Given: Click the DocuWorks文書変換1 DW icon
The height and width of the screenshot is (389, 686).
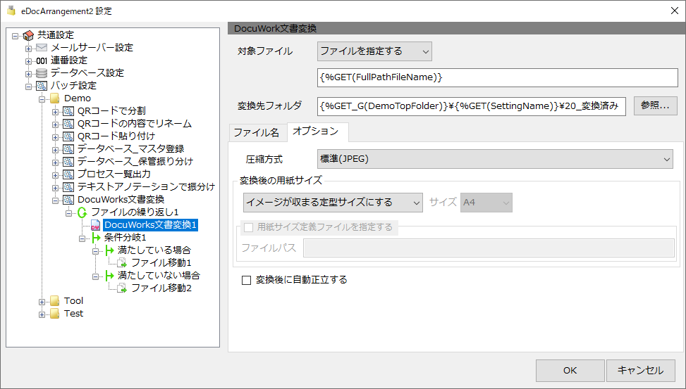Looking at the screenshot, I should coord(95,225).
